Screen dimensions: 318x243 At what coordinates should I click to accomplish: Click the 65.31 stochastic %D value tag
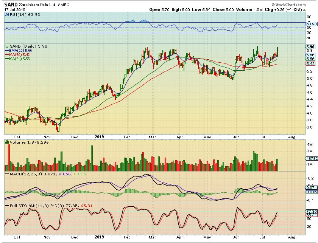311,215
